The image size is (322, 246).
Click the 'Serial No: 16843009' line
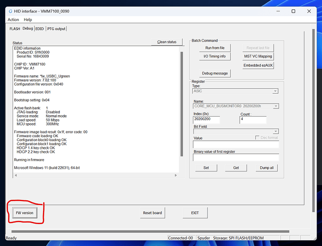33,56
